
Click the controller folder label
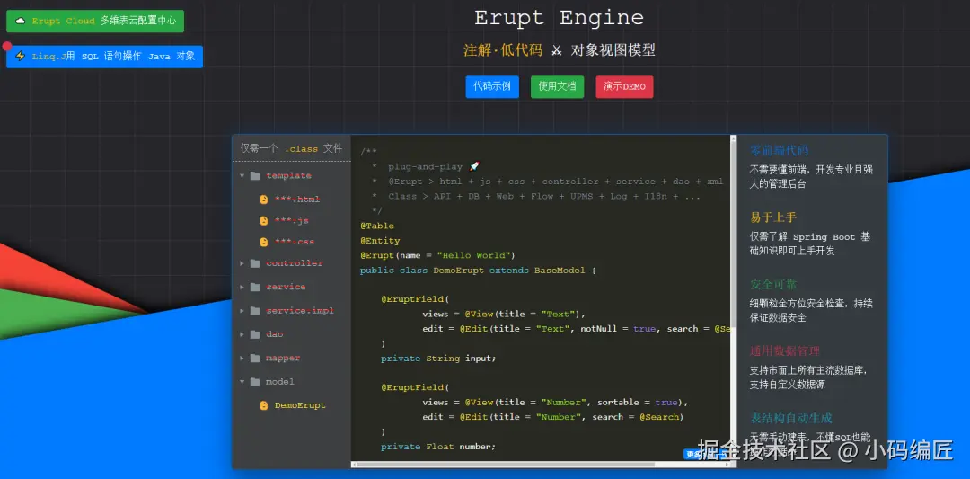coord(295,263)
